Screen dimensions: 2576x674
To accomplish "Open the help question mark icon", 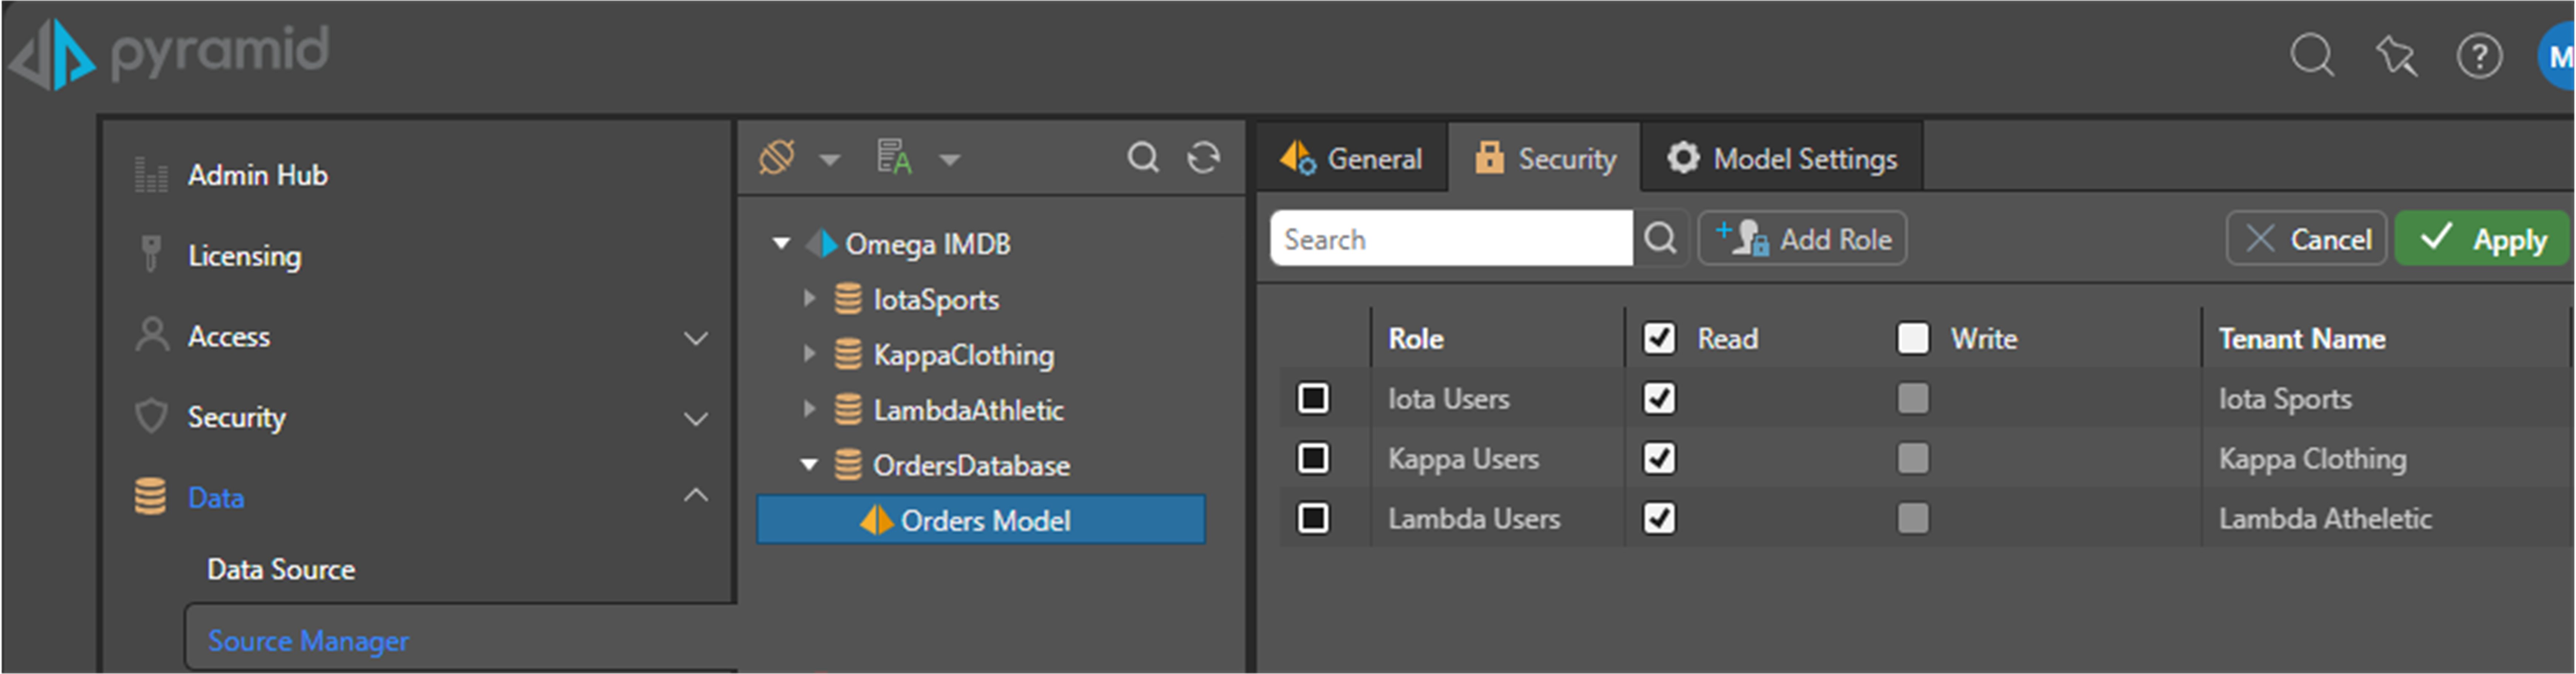I will [2479, 56].
